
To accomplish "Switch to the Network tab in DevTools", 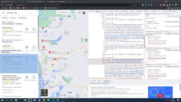I will [117, 11].
